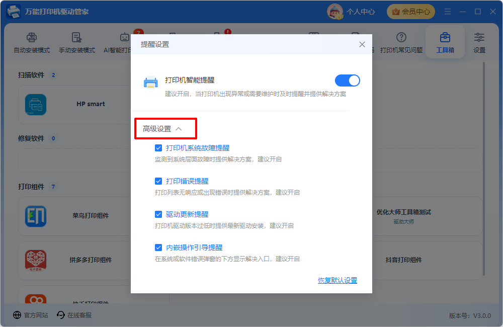Click HP smart name text
The height and width of the screenshot is (327, 503).
coord(91,104)
